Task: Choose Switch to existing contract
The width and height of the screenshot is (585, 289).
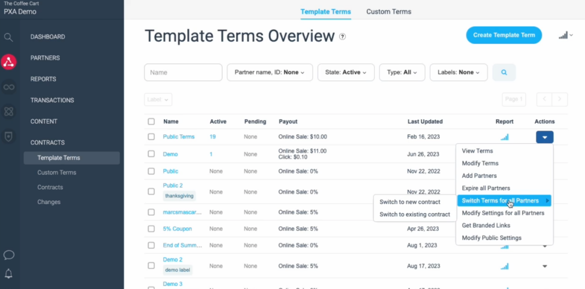Action: click(415, 214)
